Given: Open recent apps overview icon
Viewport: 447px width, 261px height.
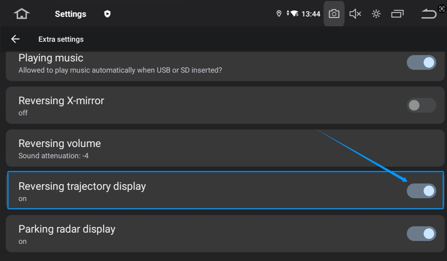Looking at the screenshot, I should (x=397, y=14).
